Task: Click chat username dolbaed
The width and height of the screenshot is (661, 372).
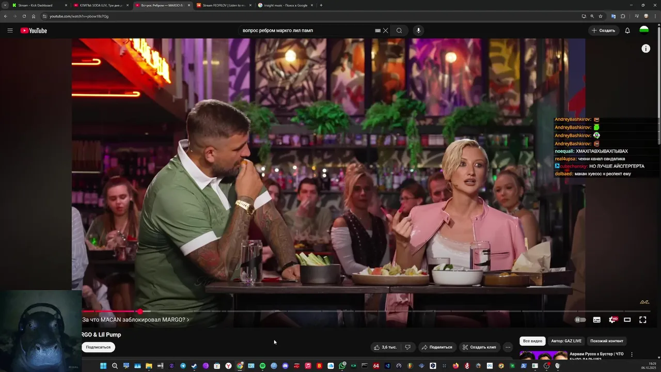Action: (x=563, y=174)
